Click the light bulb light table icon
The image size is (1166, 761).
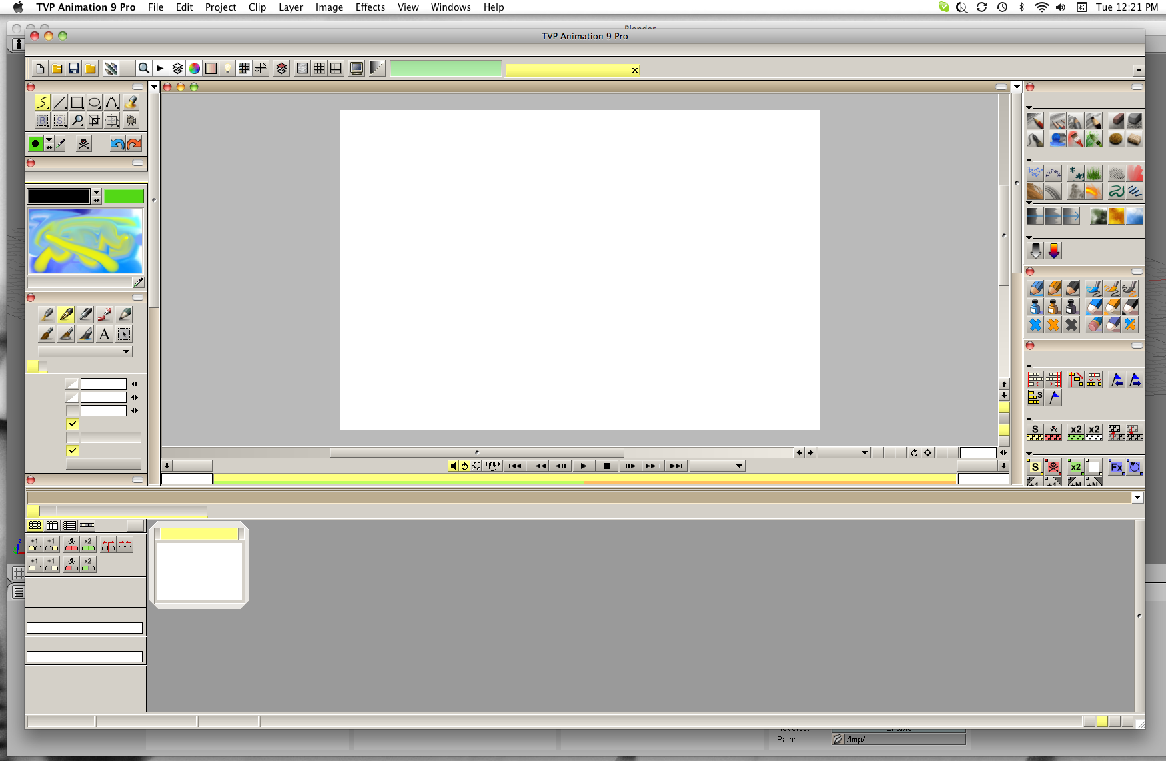coord(228,68)
